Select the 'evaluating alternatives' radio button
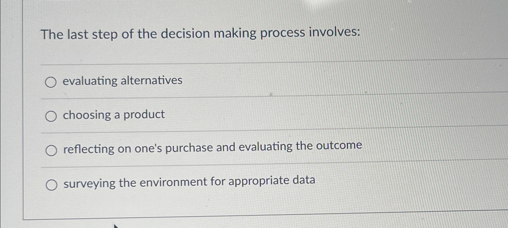Viewport: 508px width, 228px height. pyautogui.click(x=51, y=82)
